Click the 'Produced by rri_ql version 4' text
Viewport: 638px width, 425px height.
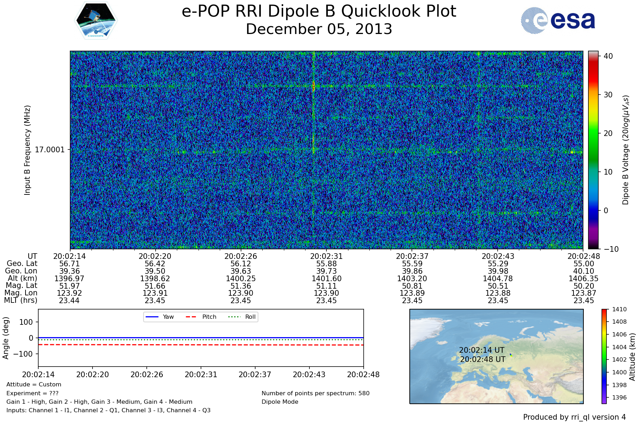pyautogui.click(x=574, y=417)
